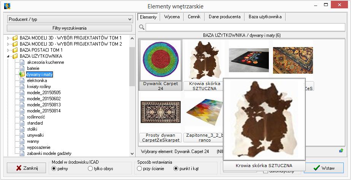Click Wybrany element: Dywanik Carpet 24 status text
This screenshot has width=351, height=180.
[x=175, y=152]
